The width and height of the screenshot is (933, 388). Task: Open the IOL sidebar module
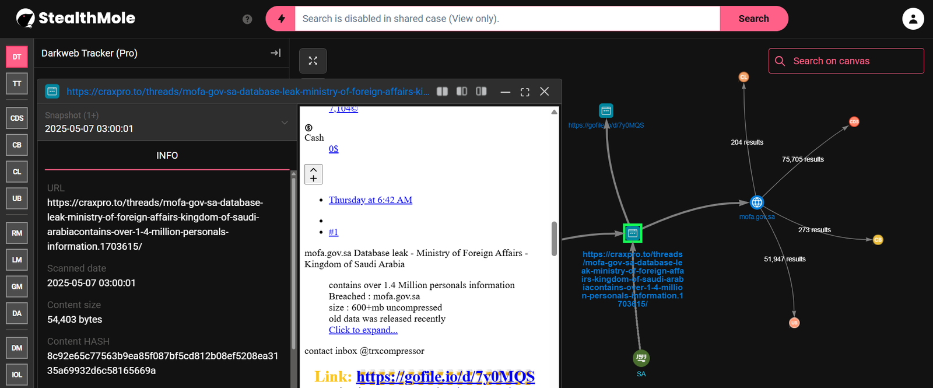coord(17,375)
